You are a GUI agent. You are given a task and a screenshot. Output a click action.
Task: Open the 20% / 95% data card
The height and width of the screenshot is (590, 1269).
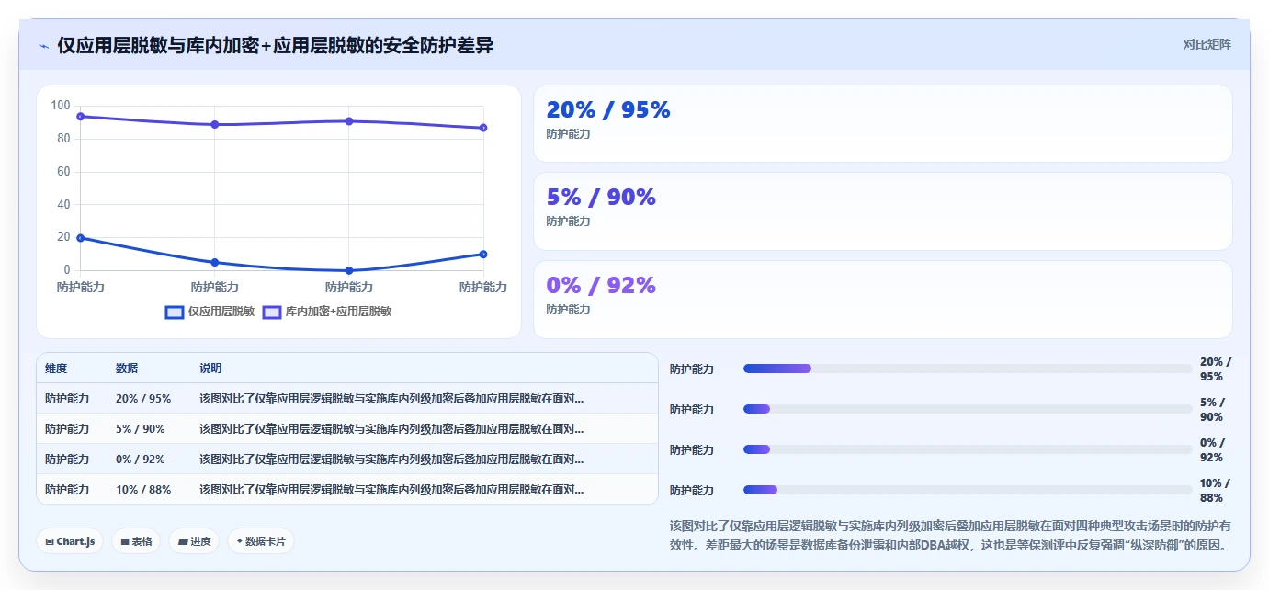[x=882, y=124]
